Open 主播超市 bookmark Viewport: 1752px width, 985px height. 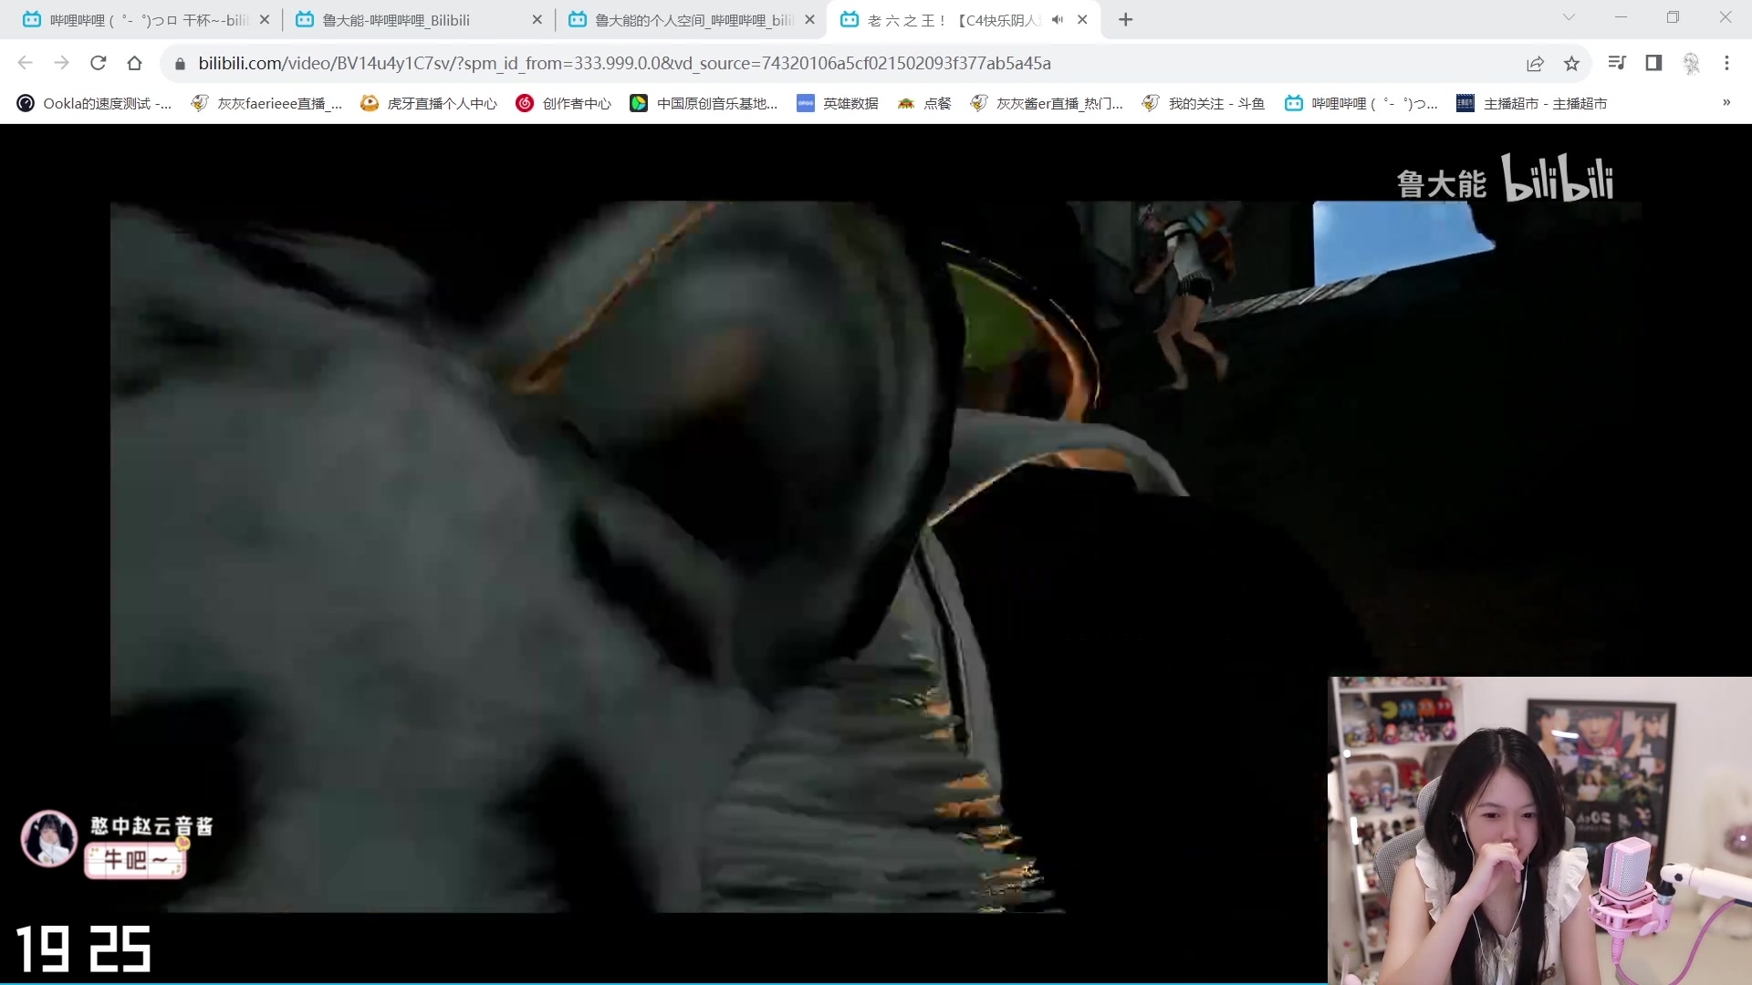coord(1532,103)
